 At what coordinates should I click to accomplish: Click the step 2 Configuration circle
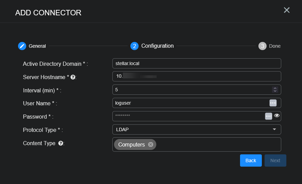(x=134, y=46)
